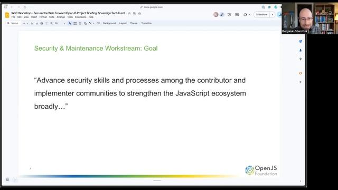Click the Slideshow button

[262, 15]
